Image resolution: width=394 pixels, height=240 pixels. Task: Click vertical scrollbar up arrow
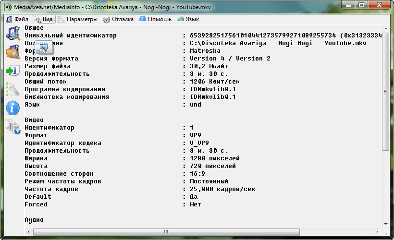coord(386,28)
